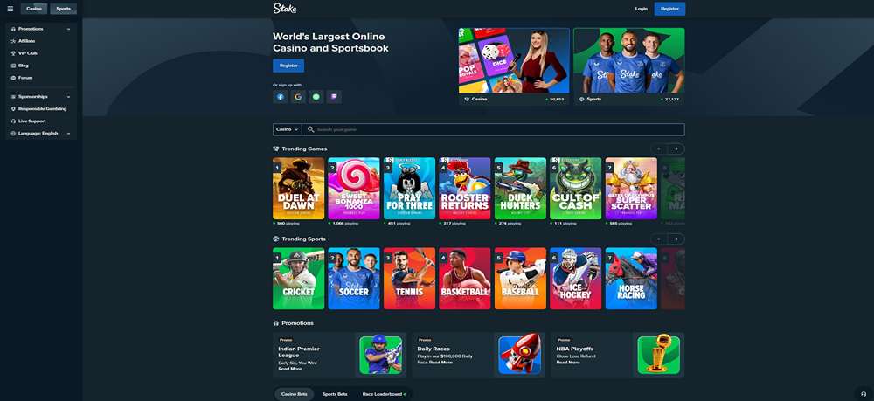Click the search magnifier icon

(310, 129)
